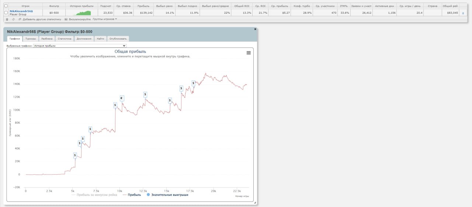Open the chart hamburger export menu
The height and width of the screenshot is (207, 472).
tap(249, 53)
